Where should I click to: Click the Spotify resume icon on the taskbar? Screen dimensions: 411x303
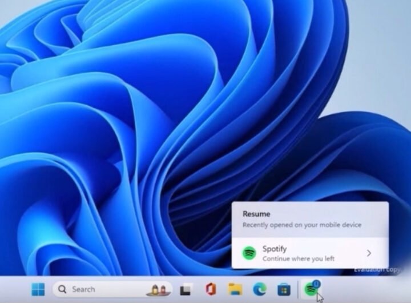(311, 290)
